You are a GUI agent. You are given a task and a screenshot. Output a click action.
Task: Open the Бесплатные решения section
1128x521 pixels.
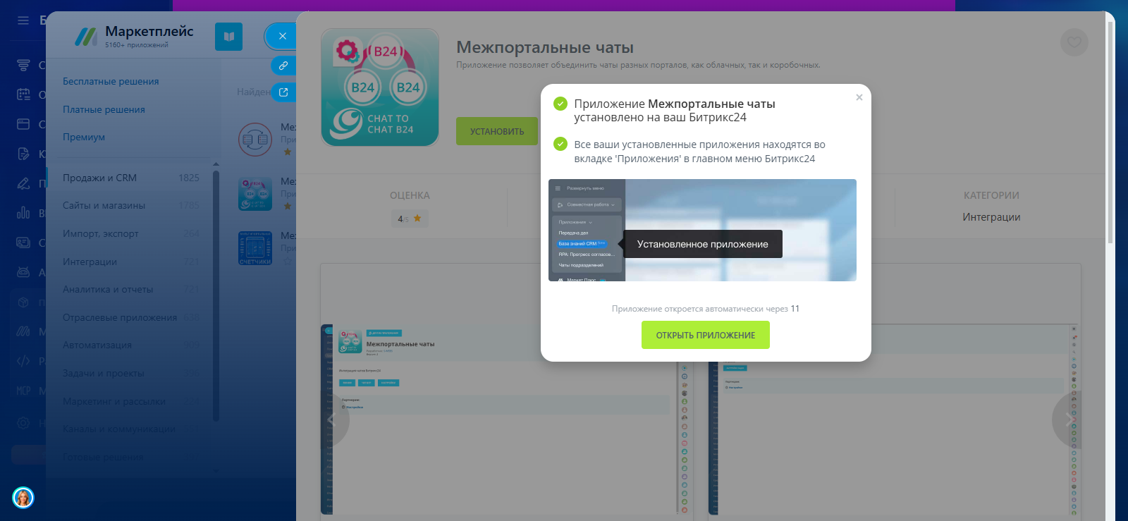[x=111, y=81]
